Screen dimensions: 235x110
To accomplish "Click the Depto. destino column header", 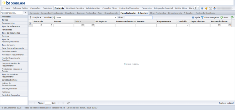I will point(200,22).
